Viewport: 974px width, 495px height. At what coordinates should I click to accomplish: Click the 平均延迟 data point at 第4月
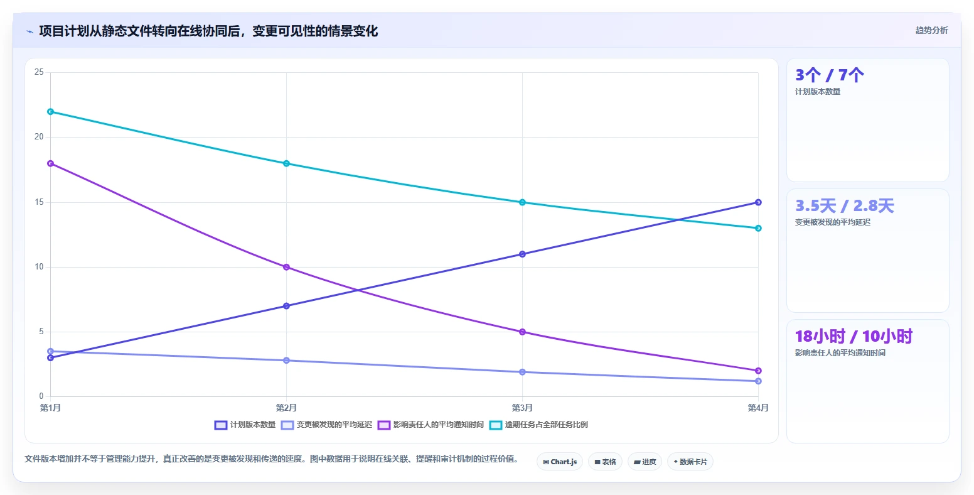coord(758,381)
